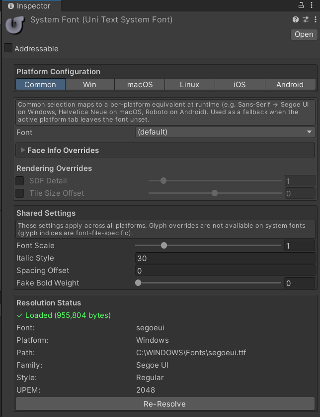This screenshot has height=417, width=320.
Task: Switch to the macOS platform tab
Action: point(140,84)
